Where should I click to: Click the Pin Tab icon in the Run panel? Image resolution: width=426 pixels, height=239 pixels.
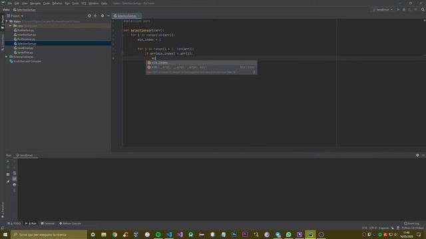8,181
